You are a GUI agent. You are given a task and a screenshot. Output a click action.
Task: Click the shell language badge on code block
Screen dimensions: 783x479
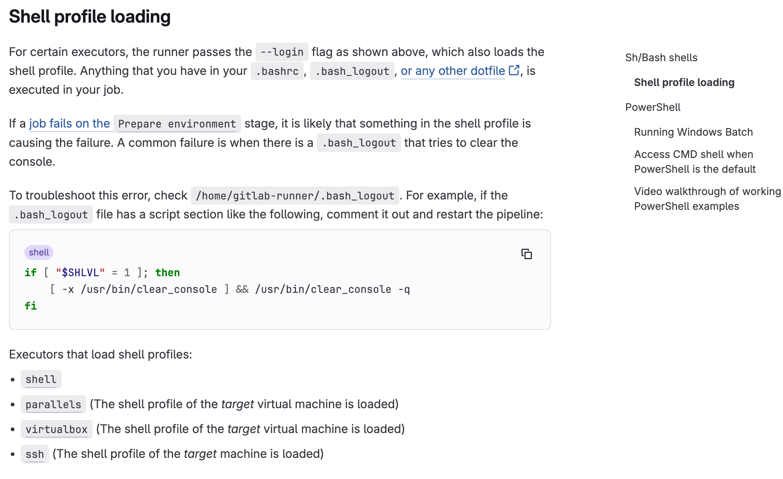[39, 252]
